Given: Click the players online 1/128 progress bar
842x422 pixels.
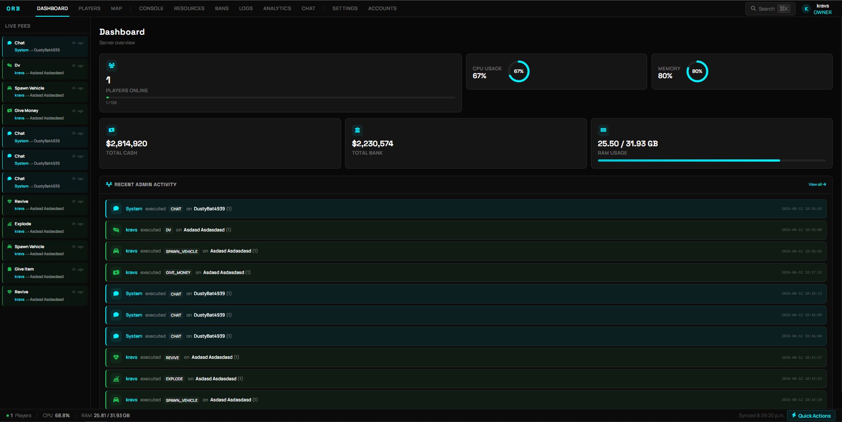Looking at the screenshot, I should pyautogui.click(x=281, y=97).
